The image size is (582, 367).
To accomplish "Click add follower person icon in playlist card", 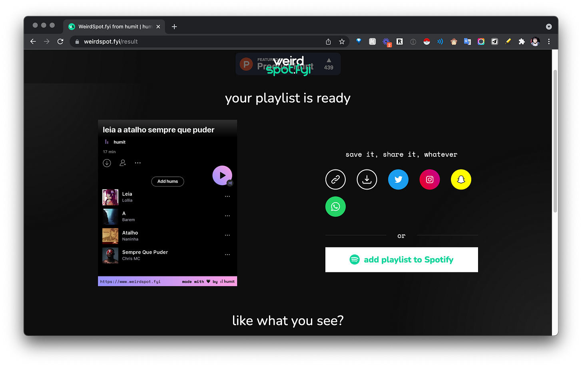I will pos(123,163).
